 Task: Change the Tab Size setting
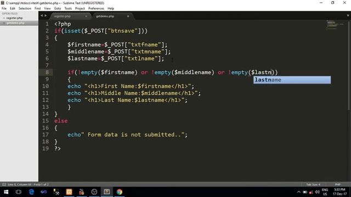(313, 184)
